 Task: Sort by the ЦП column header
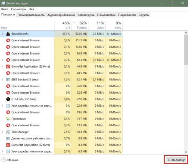(x=63, y=26)
